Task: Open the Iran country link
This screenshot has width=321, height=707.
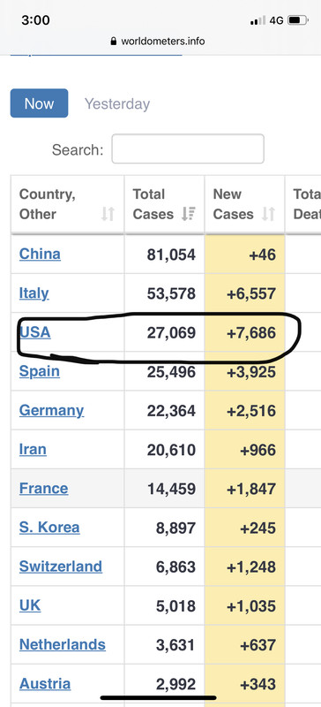Action: [33, 449]
